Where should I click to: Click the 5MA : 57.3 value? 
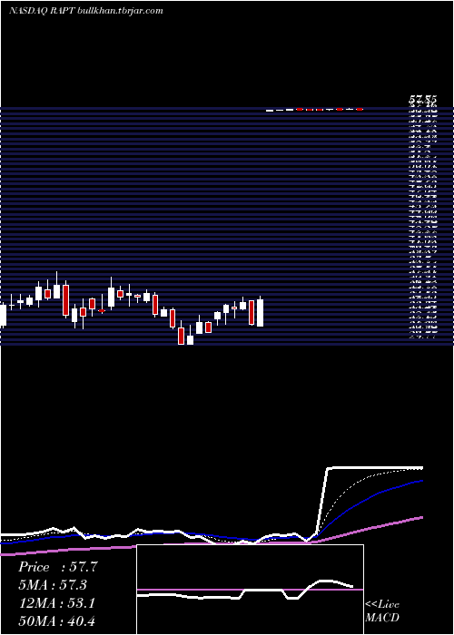tap(53, 585)
